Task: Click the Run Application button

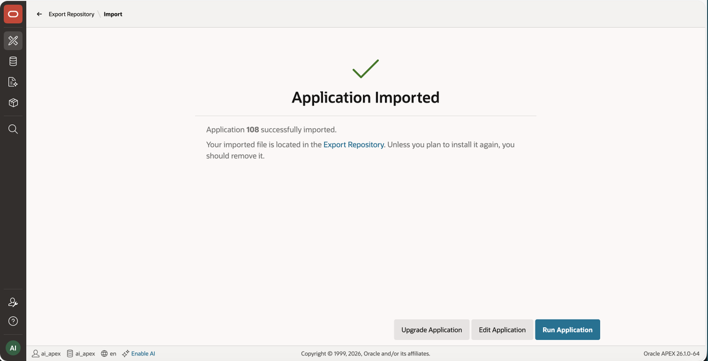Action: pyautogui.click(x=568, y=330)
